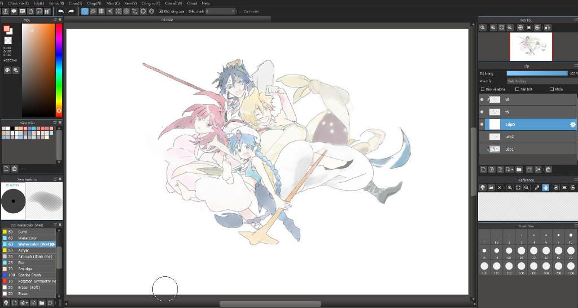Screen dimensions: 578x308
Task: Rotate view left in Navigator panel
Action: click(x=520, y=28)
